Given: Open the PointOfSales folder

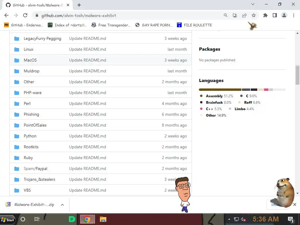Looking at the screenshot, I should click(x=35, y=125).
